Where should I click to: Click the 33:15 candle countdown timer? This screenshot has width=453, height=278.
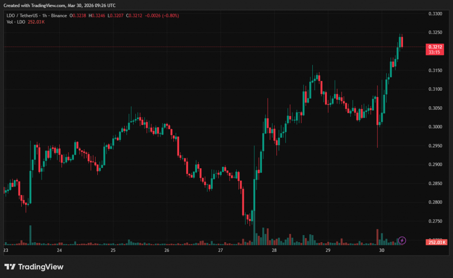[x=434, y=52]
